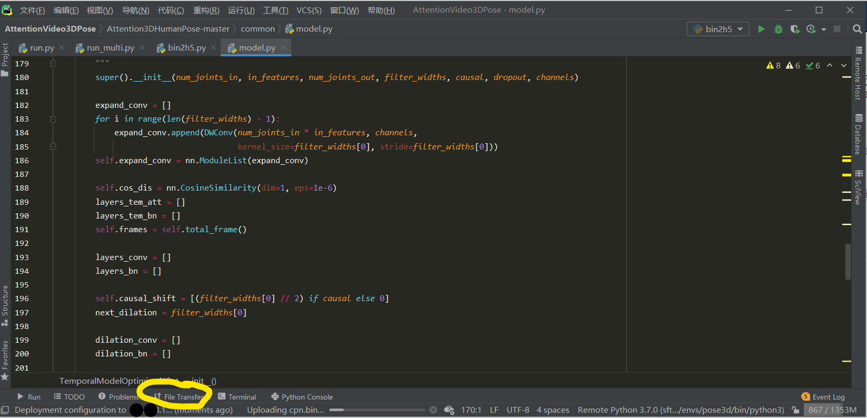Open the 工具(T) menu

click(275, 10)
